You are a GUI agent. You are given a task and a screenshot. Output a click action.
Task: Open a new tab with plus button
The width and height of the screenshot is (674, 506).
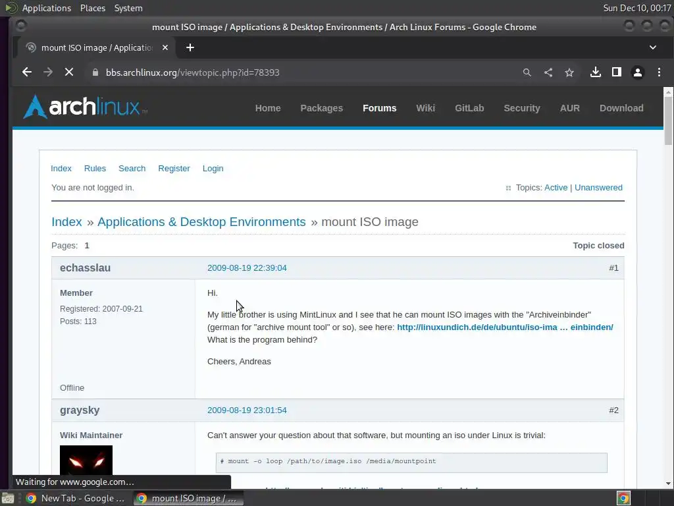click(190, 47)
